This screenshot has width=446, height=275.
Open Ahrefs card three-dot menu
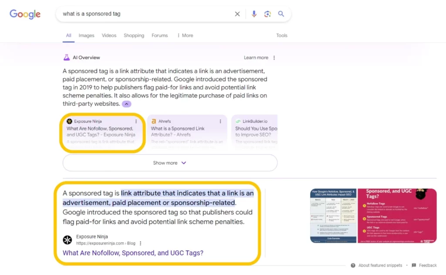(x=220, y=121)
